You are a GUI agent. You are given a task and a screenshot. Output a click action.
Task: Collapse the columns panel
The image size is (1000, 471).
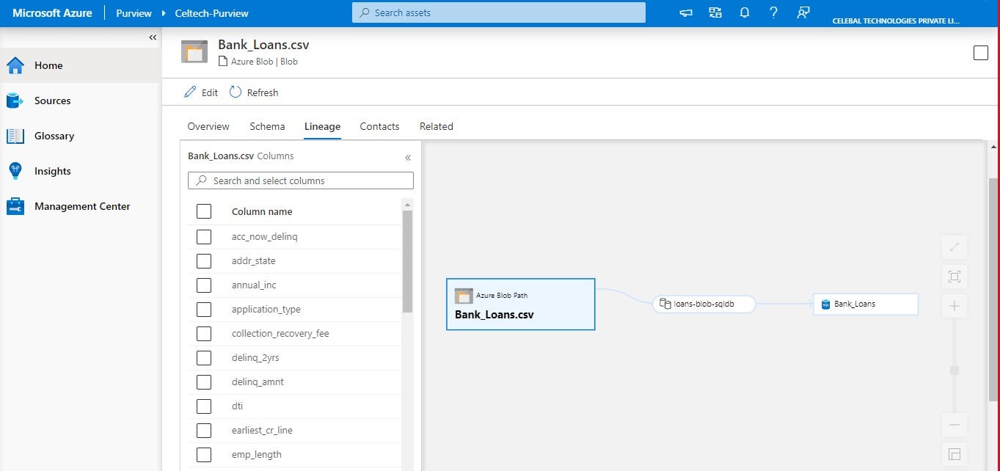coord(408,157)
